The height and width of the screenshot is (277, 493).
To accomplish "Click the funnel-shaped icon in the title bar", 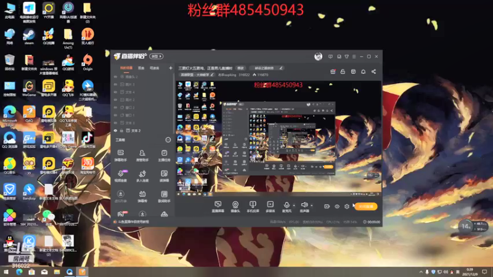I will (x=346, y=57).
